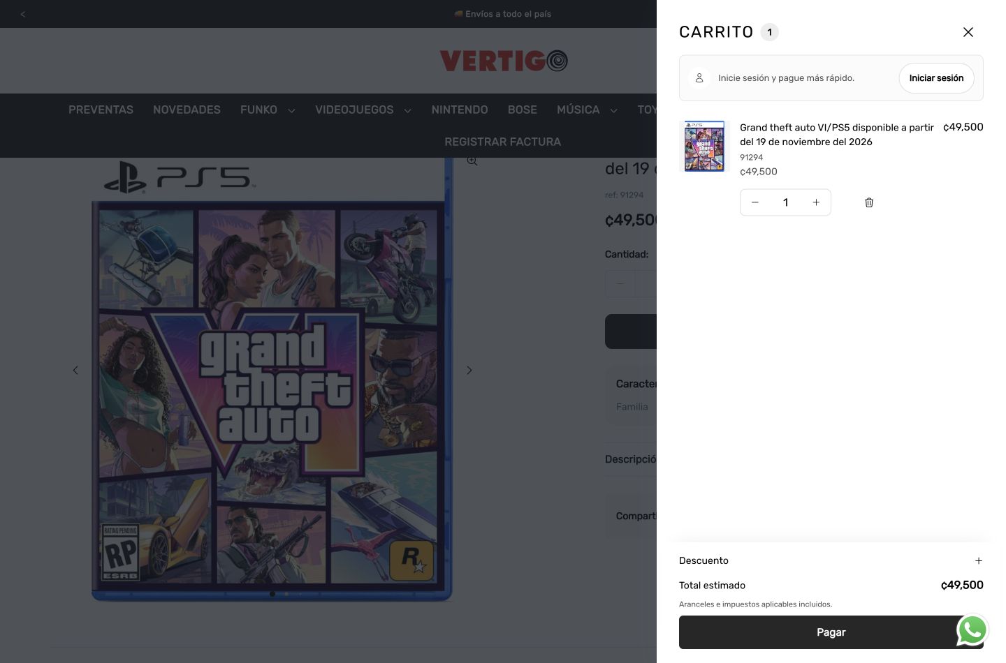Click the Total estimado price ₡49,500
Screen dimensions: 1006x663
962,585
